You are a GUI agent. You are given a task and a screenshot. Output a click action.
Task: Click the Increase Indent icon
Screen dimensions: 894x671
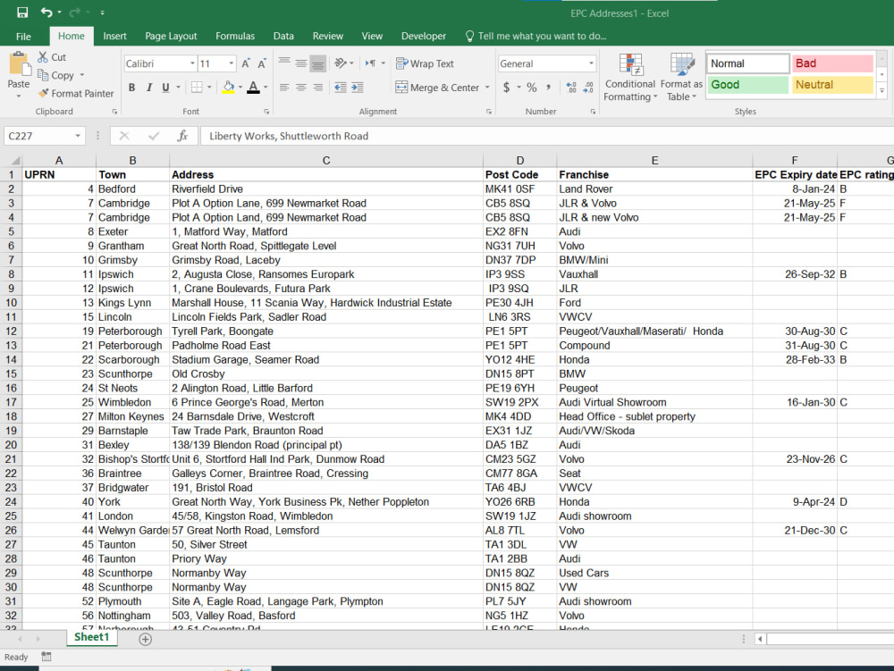click(358, 88)
